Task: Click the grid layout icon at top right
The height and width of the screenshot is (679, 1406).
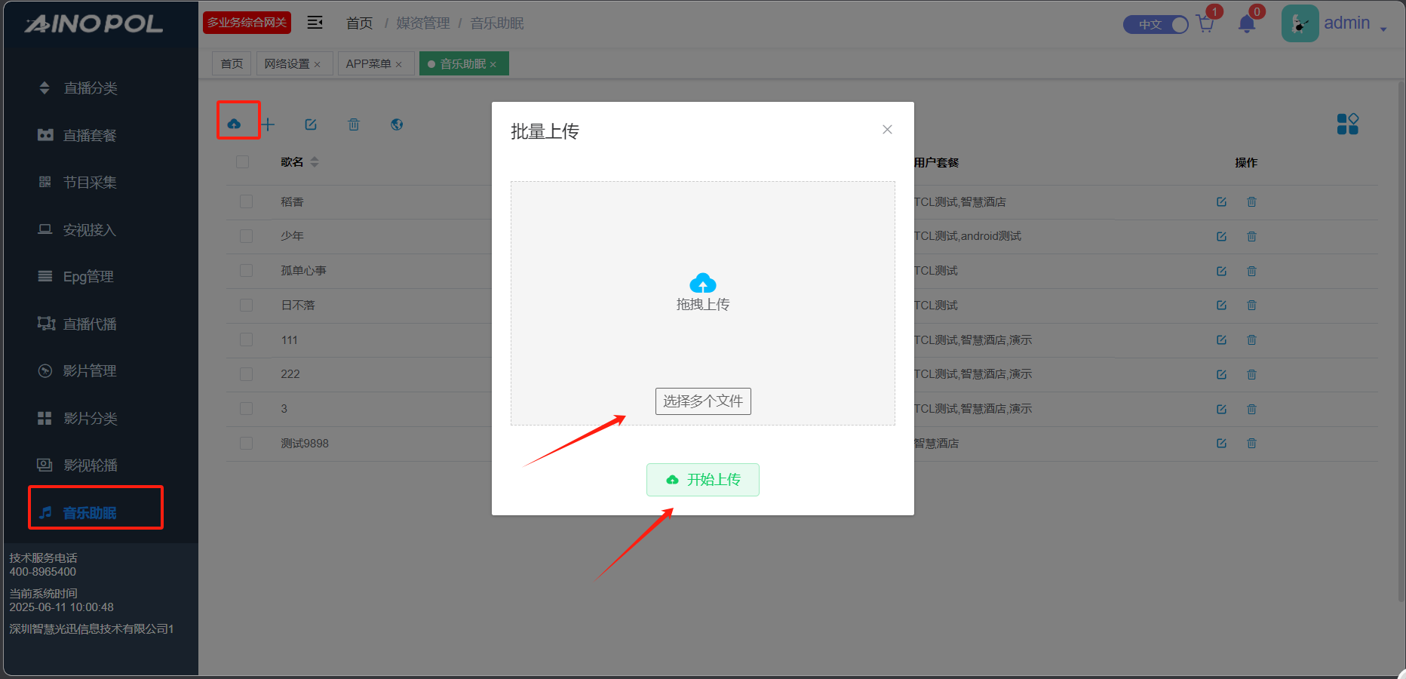Action: 1347,124
